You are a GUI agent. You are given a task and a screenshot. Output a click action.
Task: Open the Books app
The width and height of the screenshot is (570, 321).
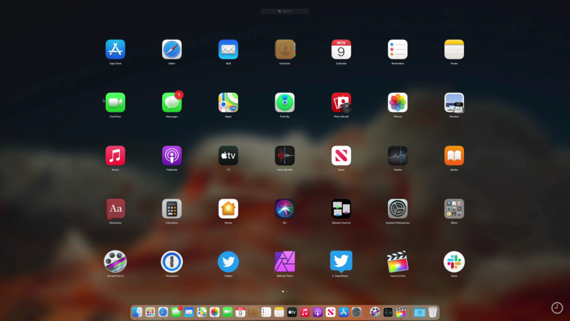coord(454,156)
